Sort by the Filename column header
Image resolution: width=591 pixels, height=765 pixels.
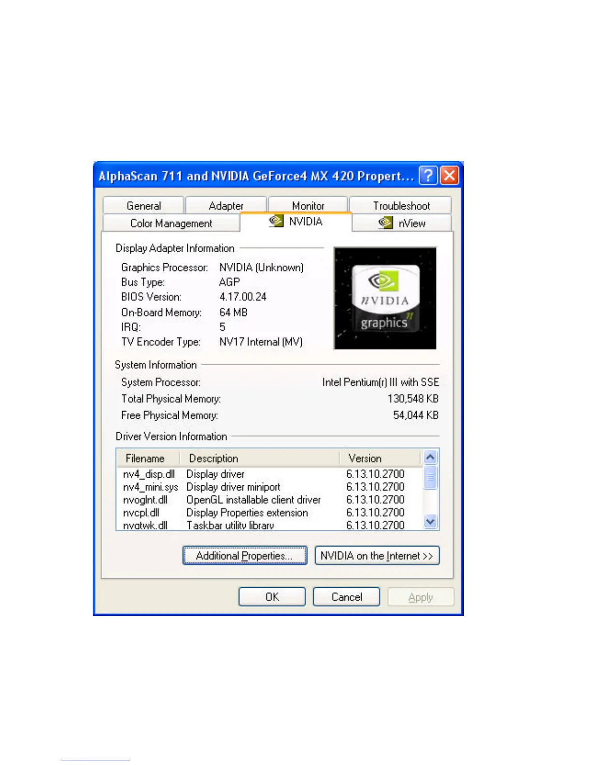pos(148,458)
